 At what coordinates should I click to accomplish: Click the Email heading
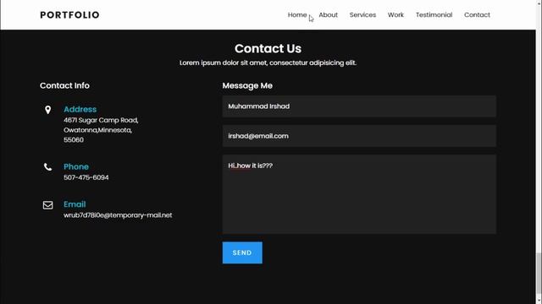75,204
